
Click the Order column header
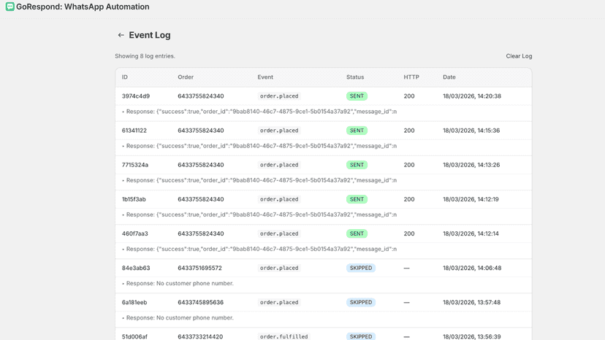186,77
